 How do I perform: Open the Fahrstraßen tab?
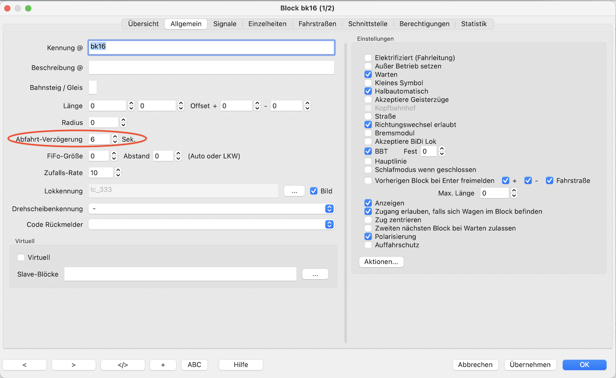click(317, 24)
